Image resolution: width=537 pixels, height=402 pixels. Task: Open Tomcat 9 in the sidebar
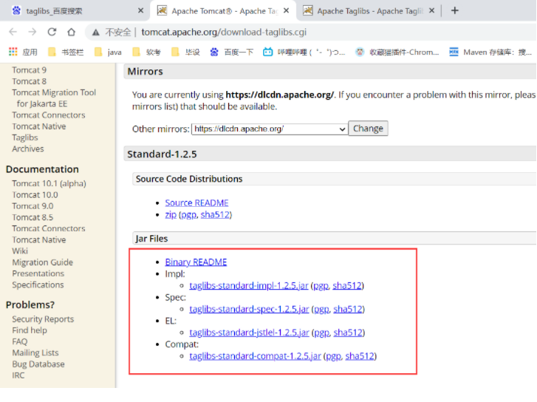[29, 70]
